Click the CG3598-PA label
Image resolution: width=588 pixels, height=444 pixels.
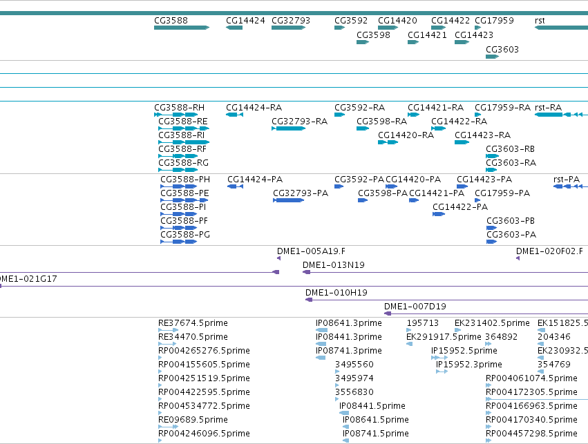click(x=383, y=193)
